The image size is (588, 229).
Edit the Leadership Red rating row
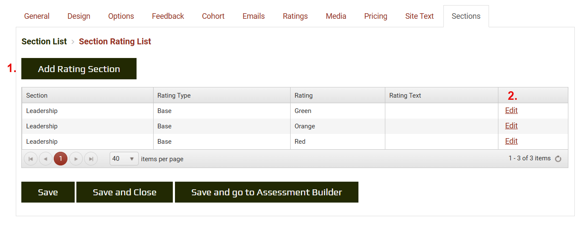pos(511,141)
